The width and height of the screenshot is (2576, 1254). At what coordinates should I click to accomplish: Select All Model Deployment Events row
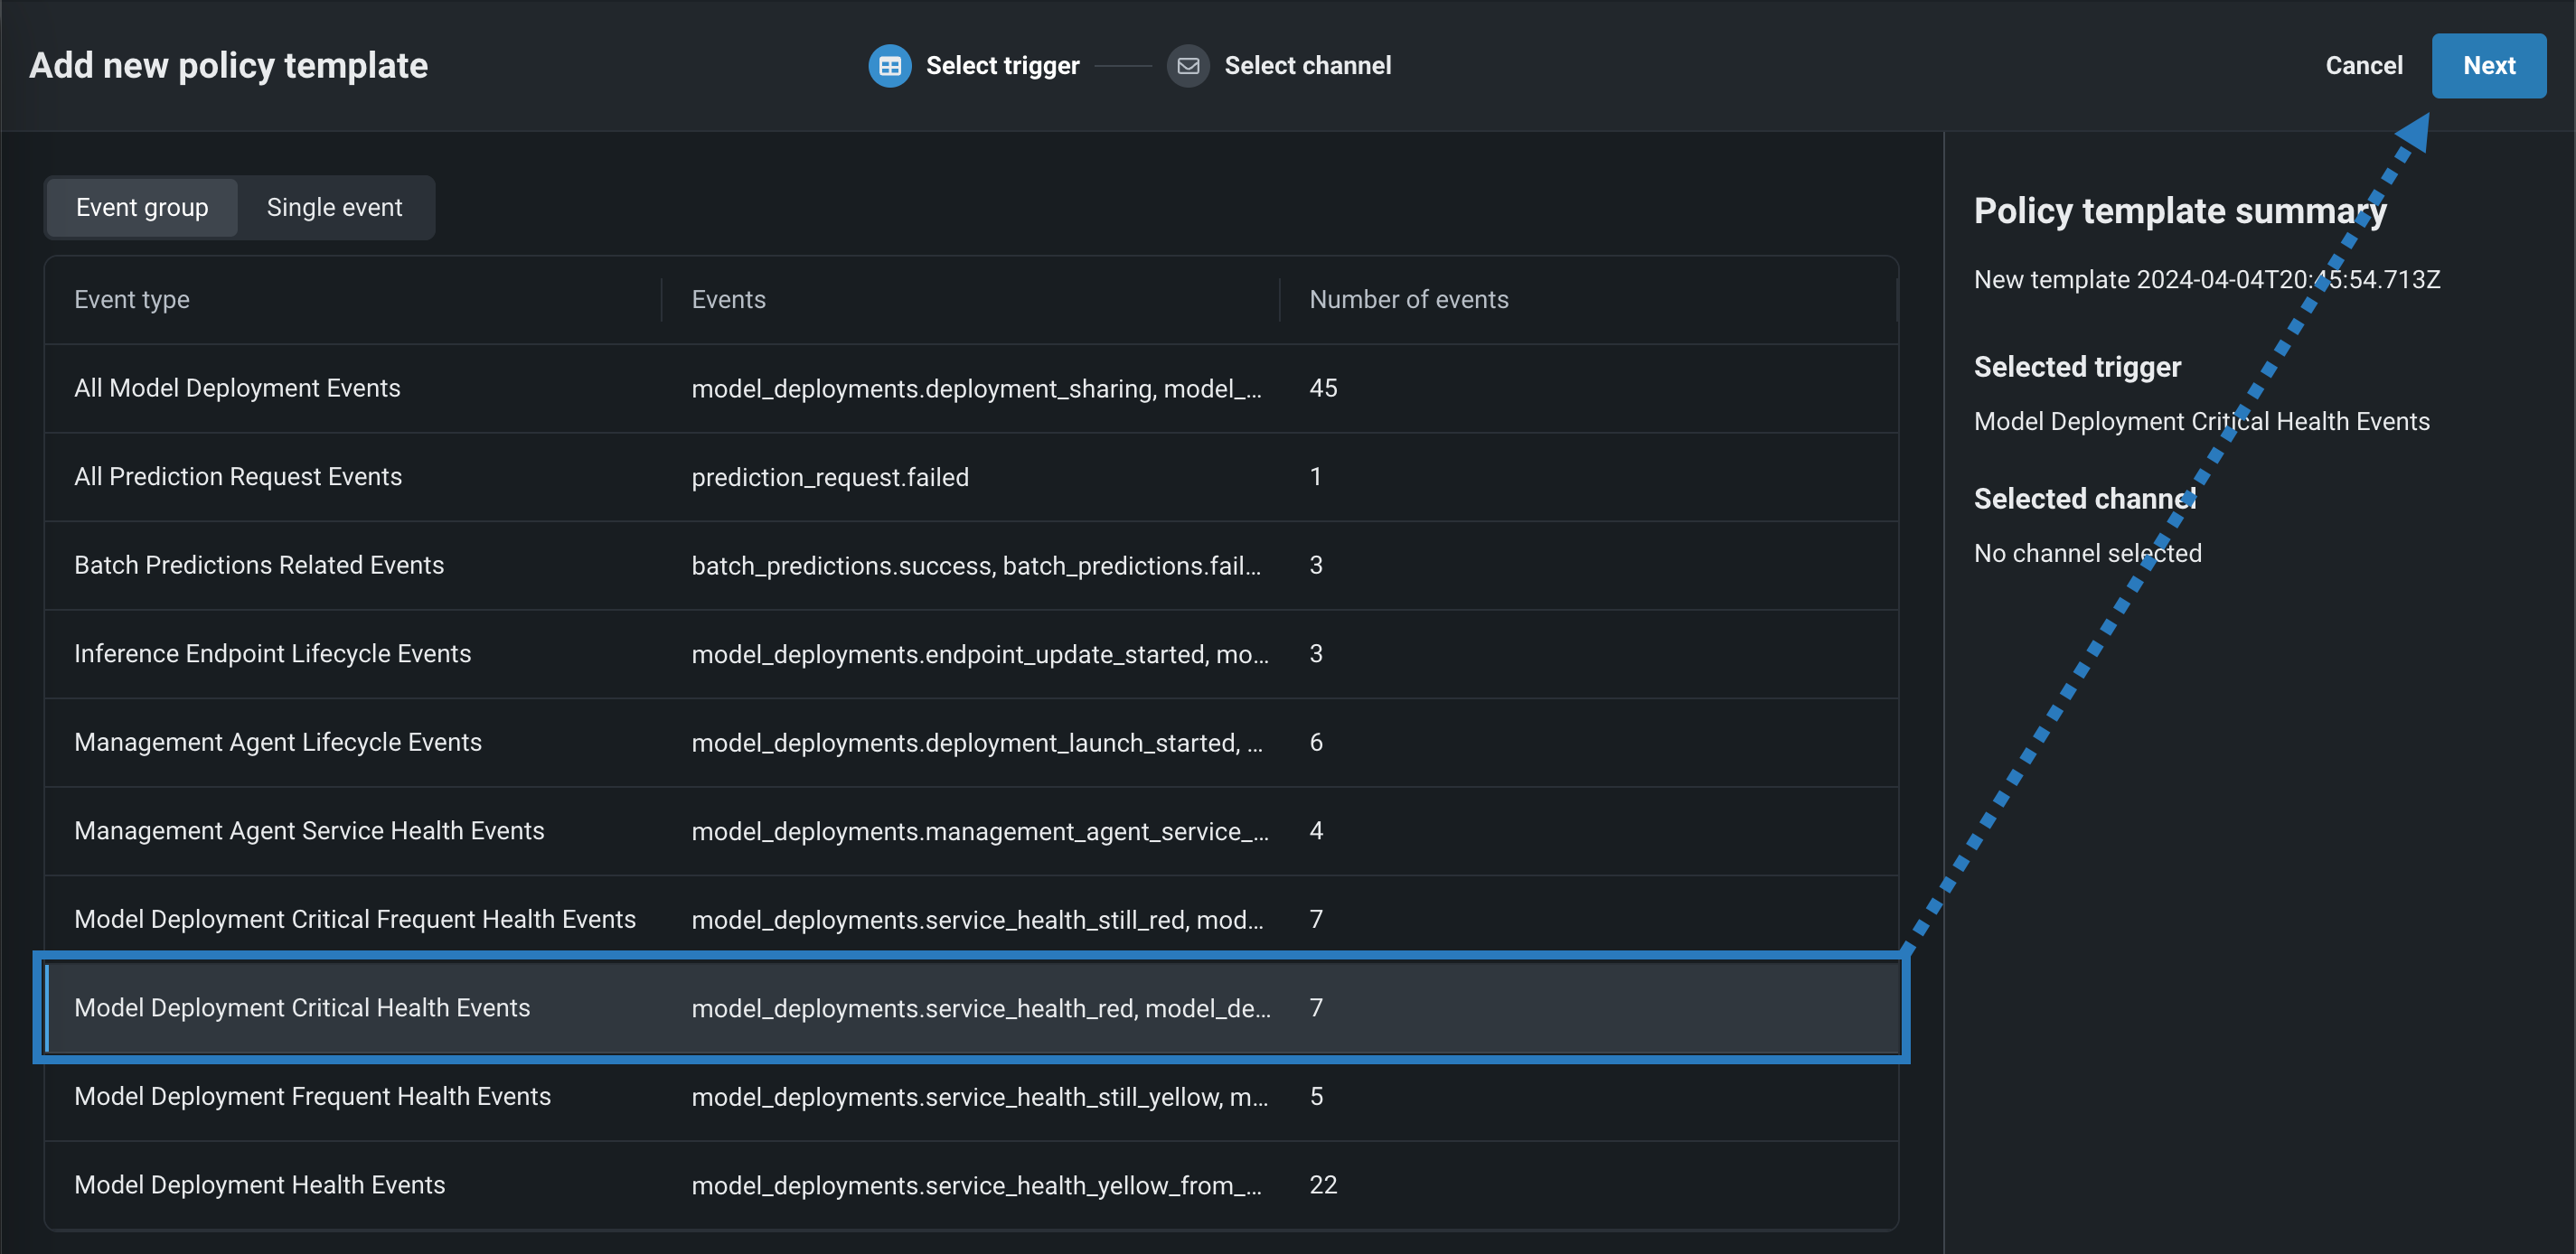[237, 388]
